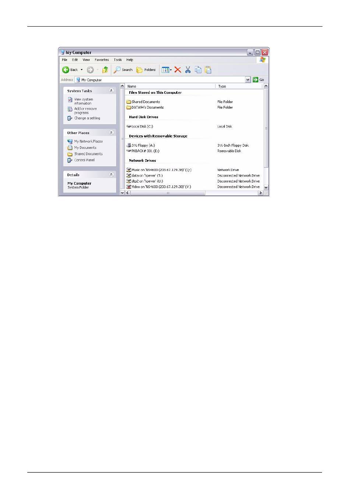350x499 pixels.
Task: Collapse the Details panel
Action: (x=111, y=175)
